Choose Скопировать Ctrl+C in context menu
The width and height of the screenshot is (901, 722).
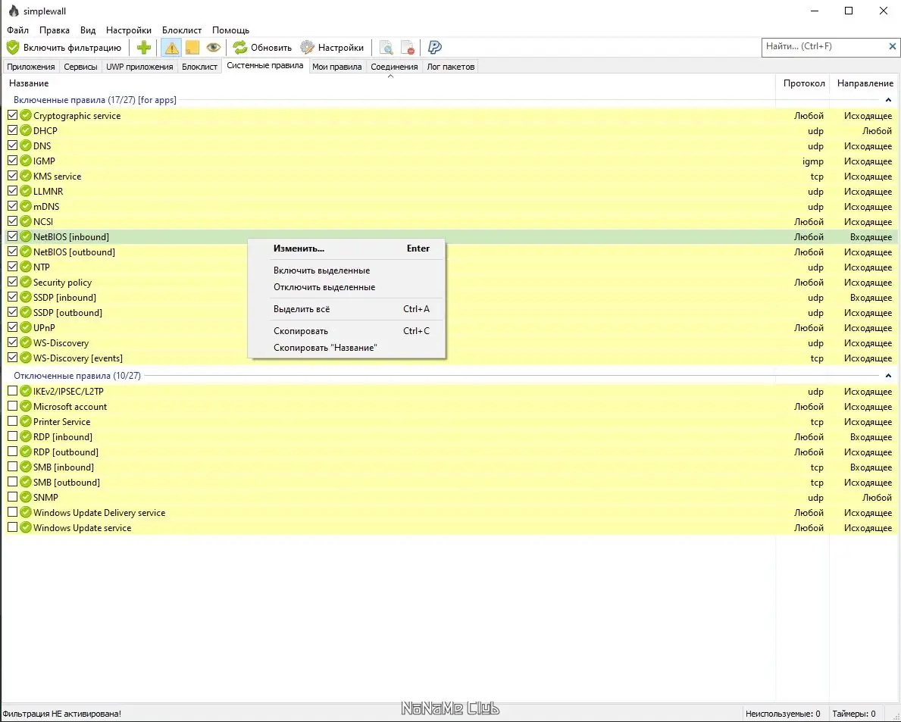[x=346, y=331]
